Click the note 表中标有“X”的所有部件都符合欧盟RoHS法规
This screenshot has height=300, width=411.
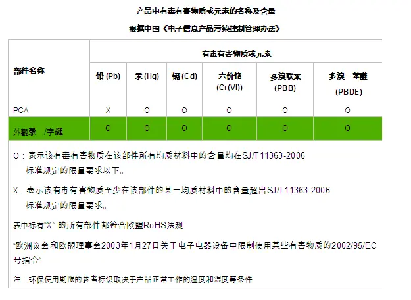pyautogui.click(x=98, y=225)
